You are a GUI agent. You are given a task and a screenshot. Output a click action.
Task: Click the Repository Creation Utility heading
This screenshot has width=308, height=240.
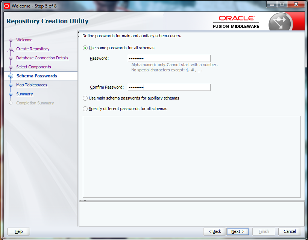click(x=47, y=21)
